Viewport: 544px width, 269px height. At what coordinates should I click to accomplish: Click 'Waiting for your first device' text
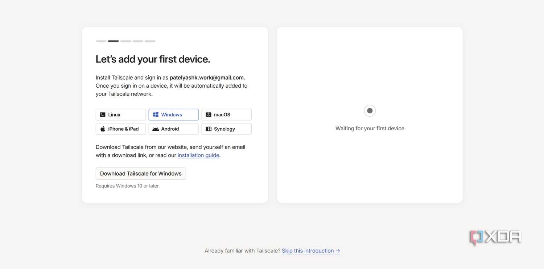pos(370,128)
